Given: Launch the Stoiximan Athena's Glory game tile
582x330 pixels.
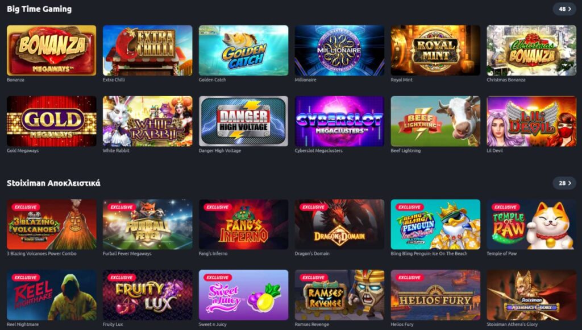Looking at the screenshot, I should (531, 295).
